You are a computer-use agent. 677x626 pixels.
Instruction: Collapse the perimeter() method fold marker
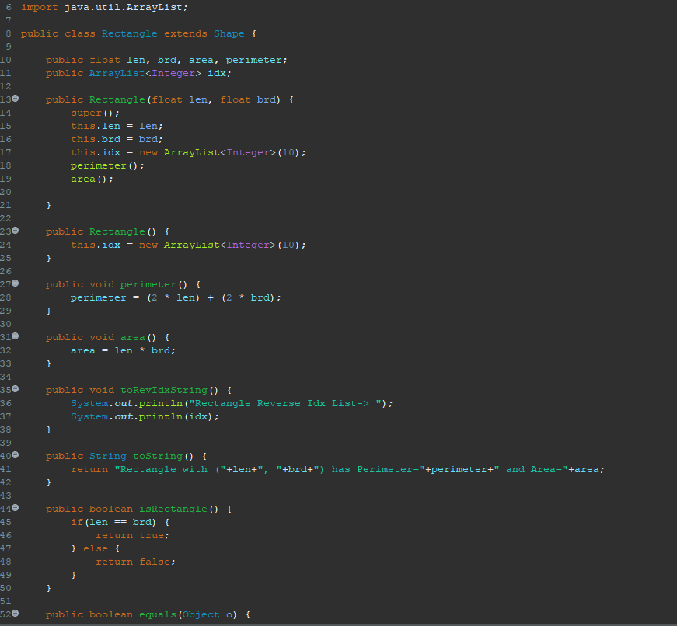coord(15,283)
